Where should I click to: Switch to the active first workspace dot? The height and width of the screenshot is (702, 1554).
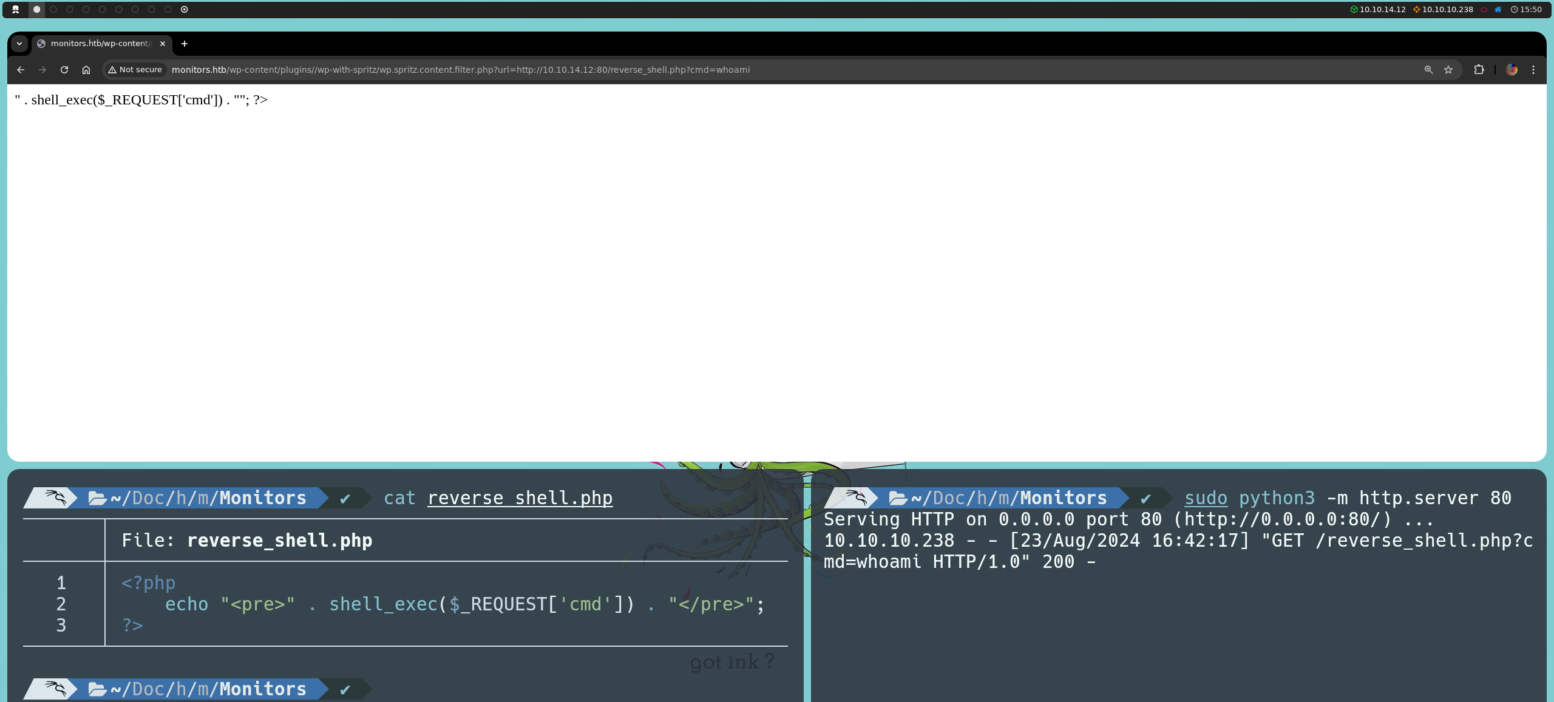tap(36, 10)
